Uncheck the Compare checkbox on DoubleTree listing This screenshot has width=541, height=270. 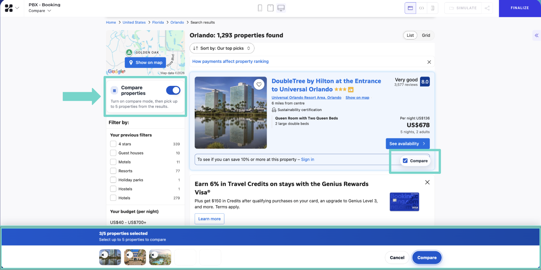coord(405,160)
